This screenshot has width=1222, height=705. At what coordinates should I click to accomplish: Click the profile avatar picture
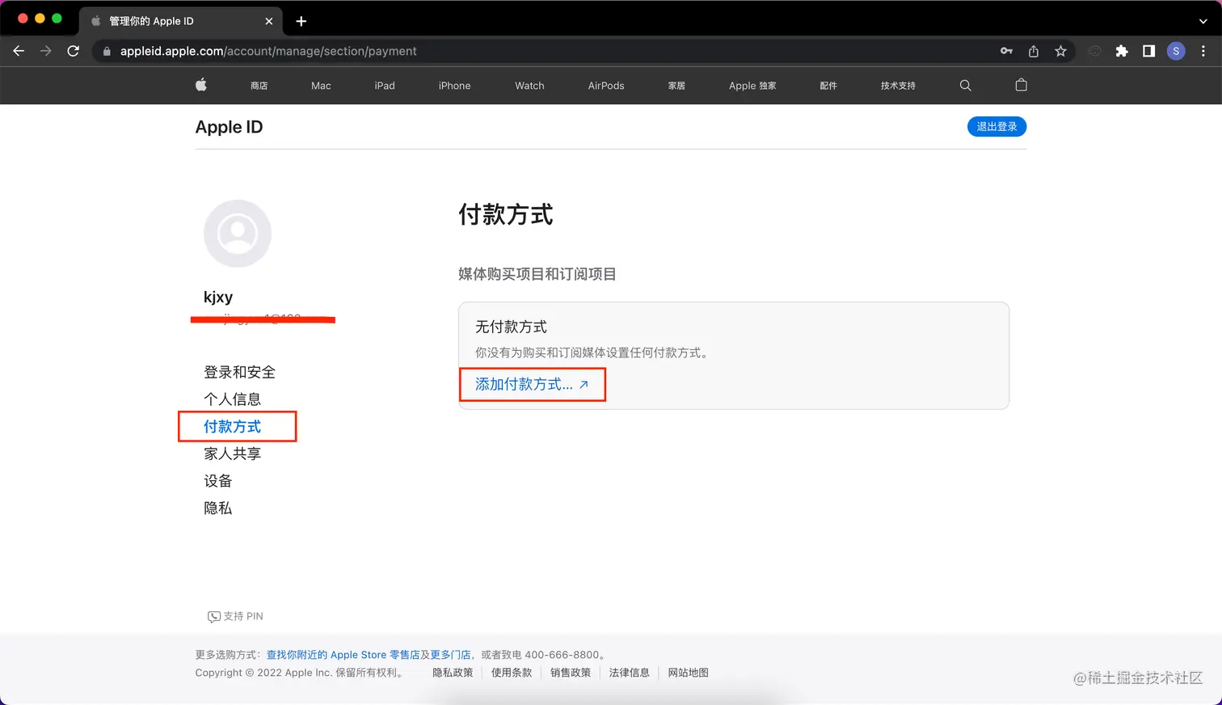tap(238, 234)
